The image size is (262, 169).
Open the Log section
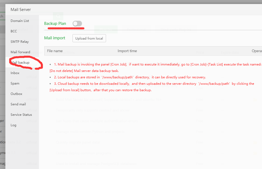tap(13, 125)
